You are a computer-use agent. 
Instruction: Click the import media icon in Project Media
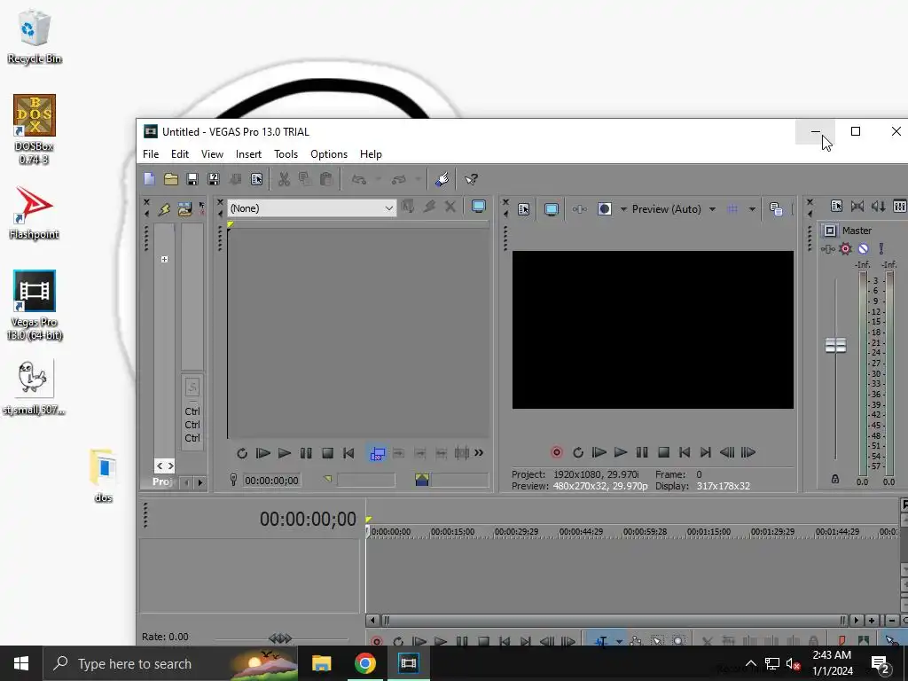click(184, 209)
